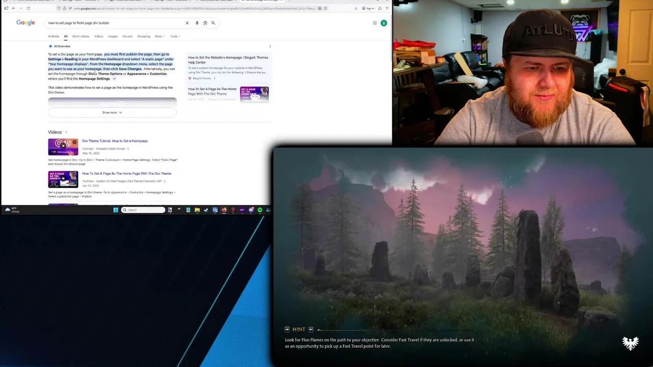The width and height of the screenshot is (653, 367).
Task: Open Spotify from the taskbar
Action: (x=260, y=210)
